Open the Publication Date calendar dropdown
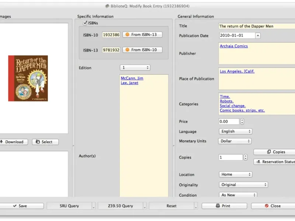The width and height of the screenshot is (295, 221). [x=258, y=36]
